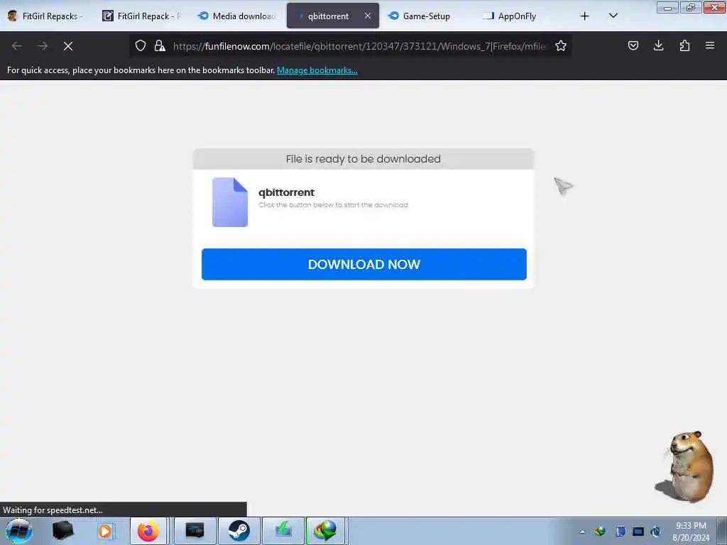Screen dimensions: 727x545
Task: Open the Windows Start menu
Action: pos(19,531)
